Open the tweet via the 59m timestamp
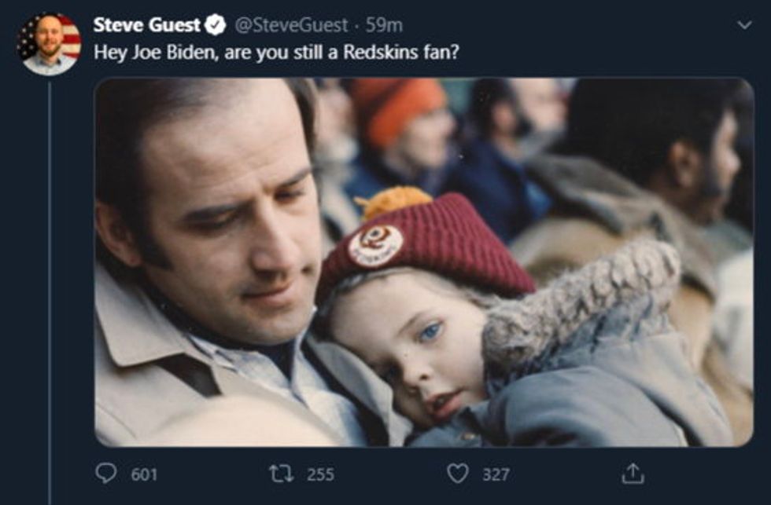This screenshot has height=505, width=771. pos(385,25)
